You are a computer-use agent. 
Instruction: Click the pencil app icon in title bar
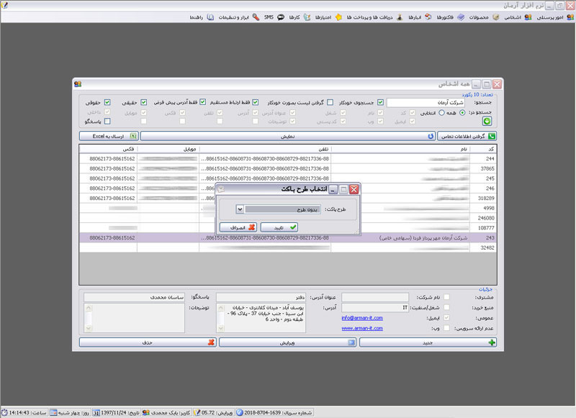coord(4,5)
